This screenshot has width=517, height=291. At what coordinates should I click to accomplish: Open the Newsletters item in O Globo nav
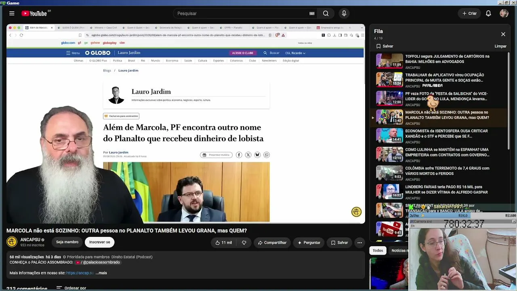coord(269,61)
